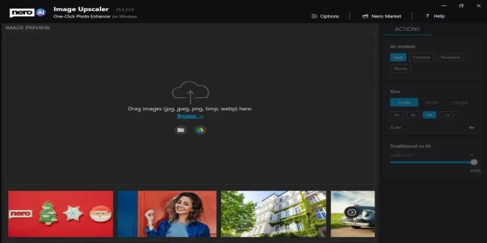Viewport: 487px width, 243px height.
Task: Open the Options settings icon
Action: click(x=314, y=16)
